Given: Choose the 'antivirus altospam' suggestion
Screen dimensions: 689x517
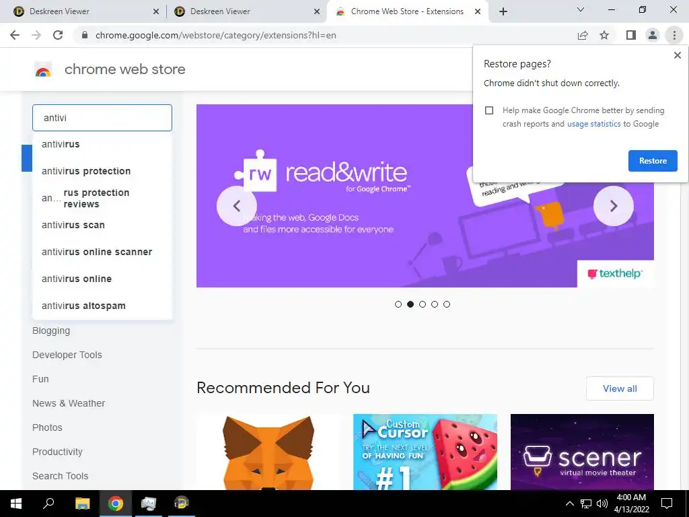Looking at the screenshot, I should (102, 306).
